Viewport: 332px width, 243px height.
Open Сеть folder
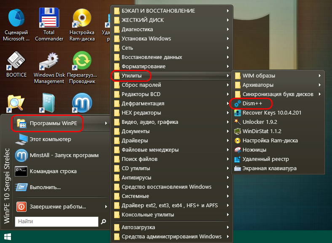[172, 48]
